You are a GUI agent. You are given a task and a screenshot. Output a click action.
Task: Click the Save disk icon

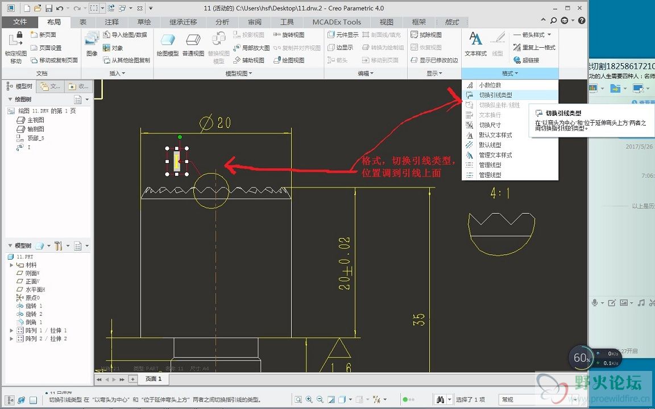pyautogui.click(x=49, y=8)
